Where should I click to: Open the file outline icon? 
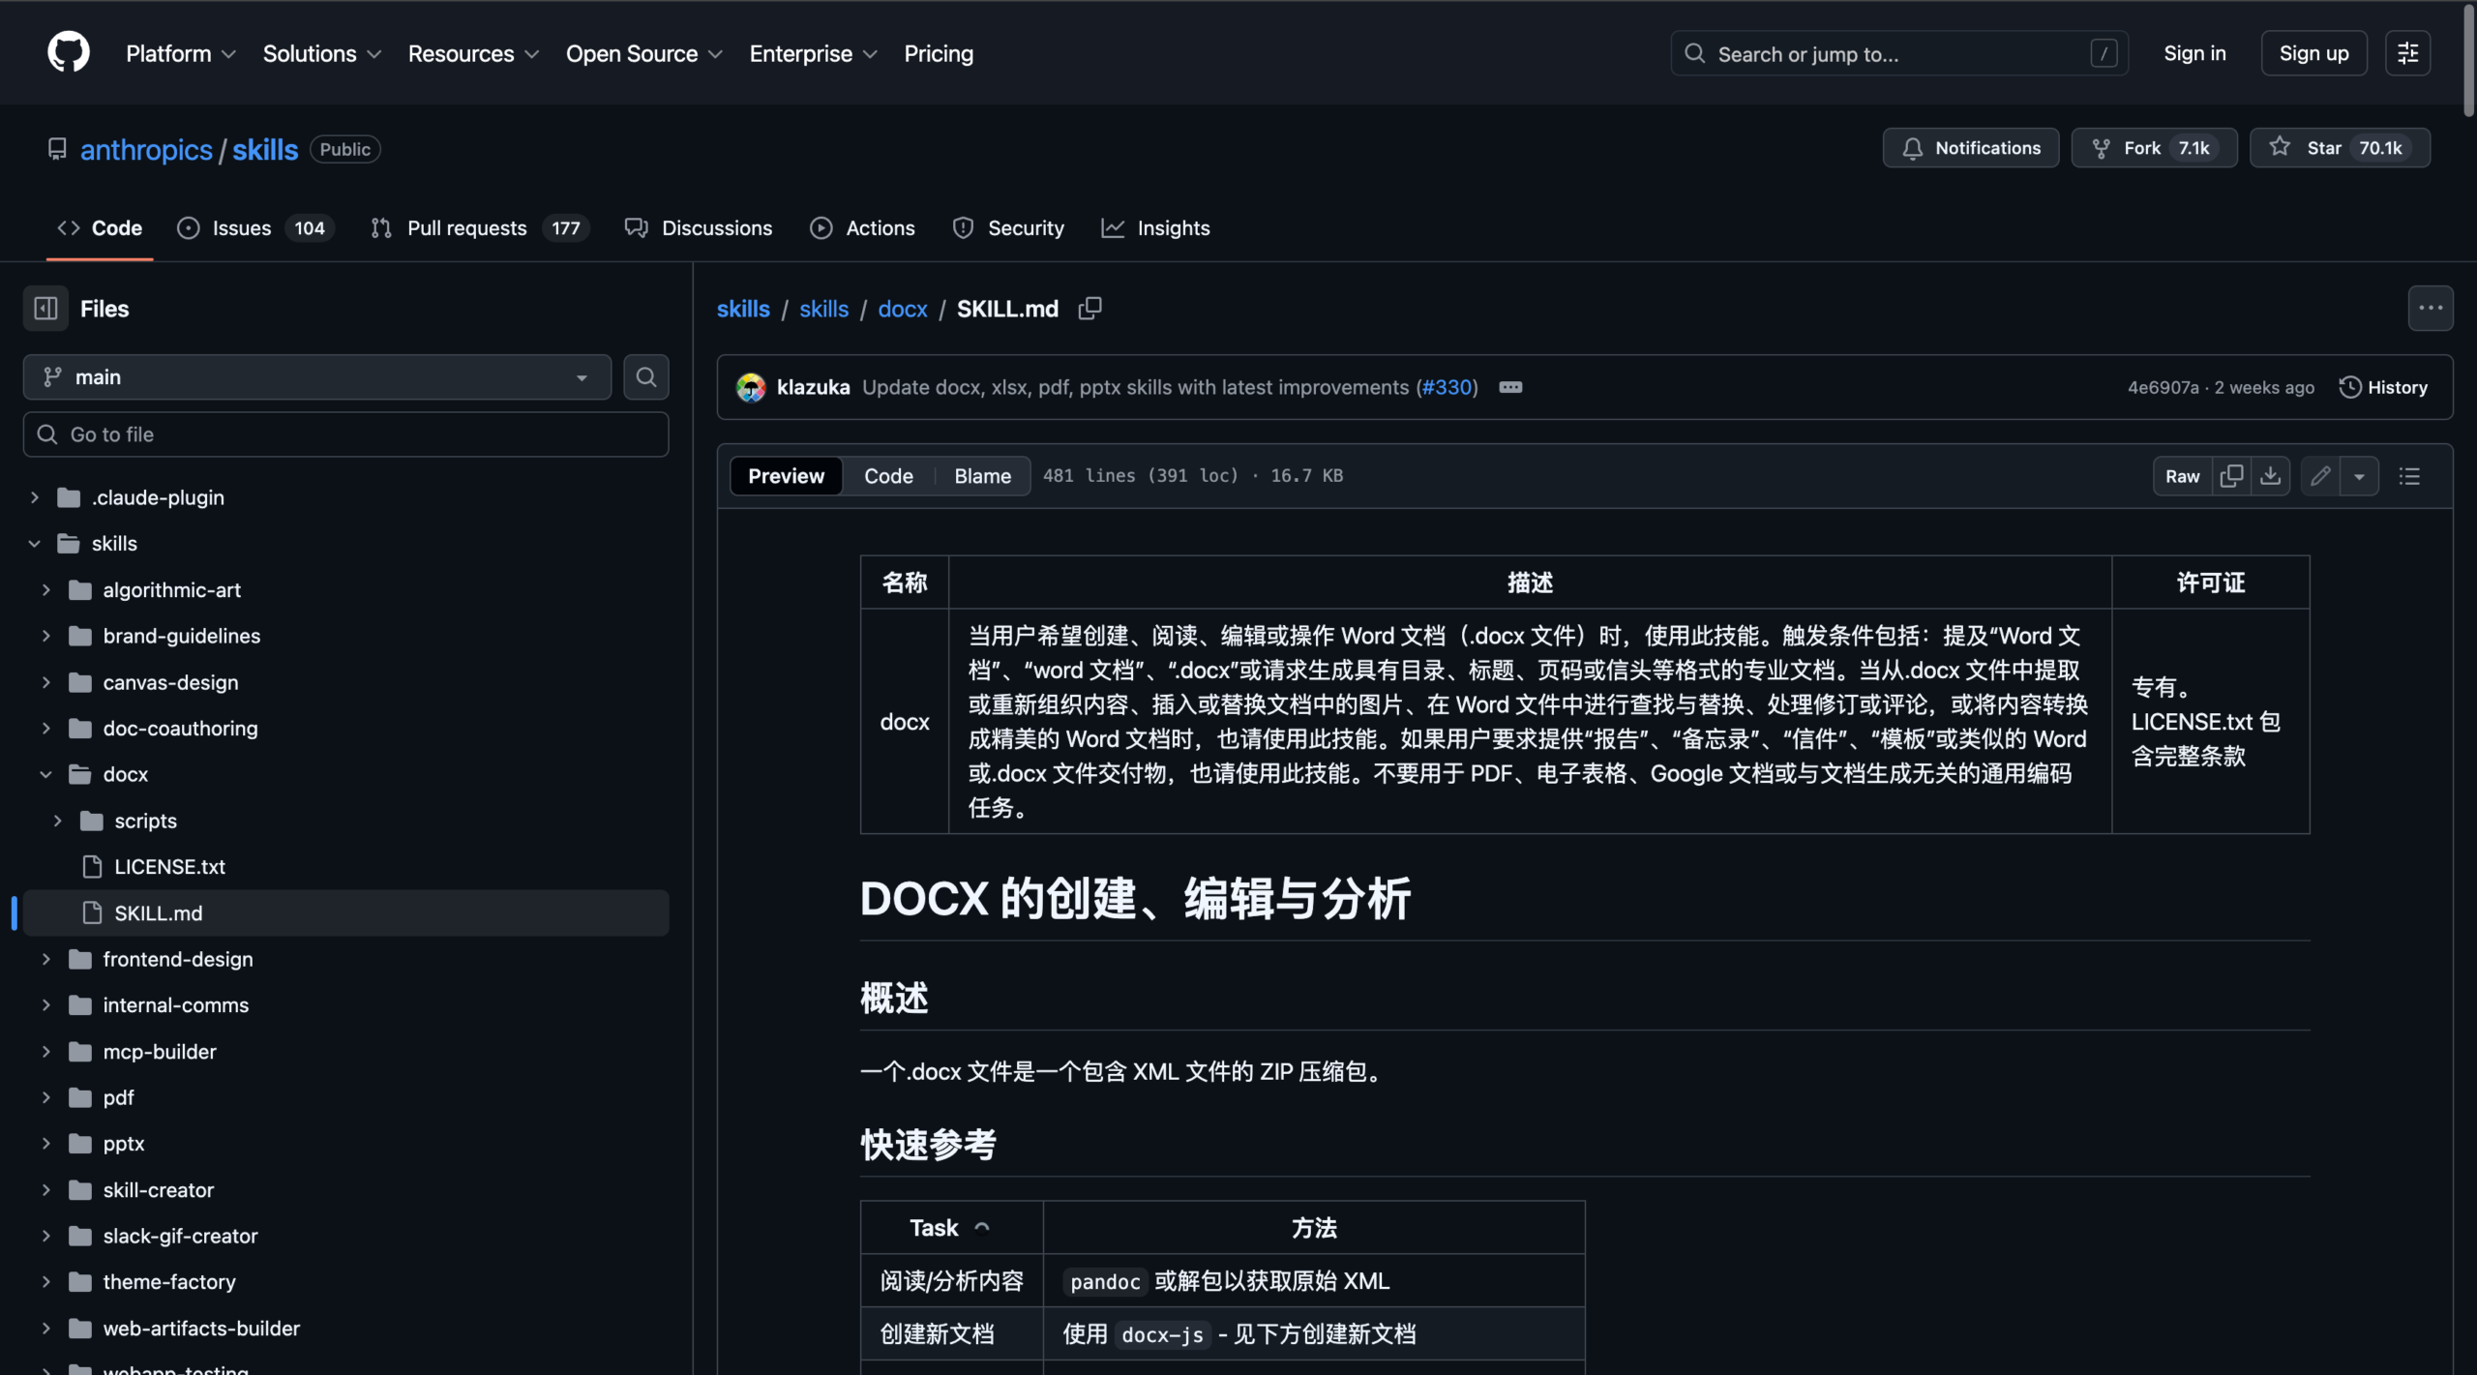tap(2410, 475)
